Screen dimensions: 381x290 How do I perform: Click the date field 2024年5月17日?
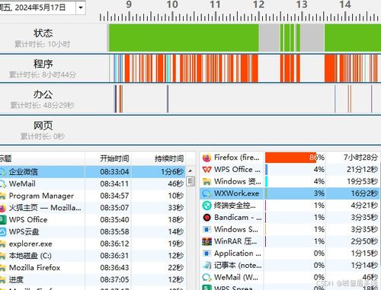[37, 8]
